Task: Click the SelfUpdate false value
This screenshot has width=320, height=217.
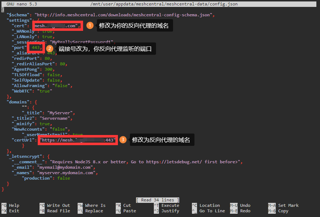Action: click(x=54, y=80)
